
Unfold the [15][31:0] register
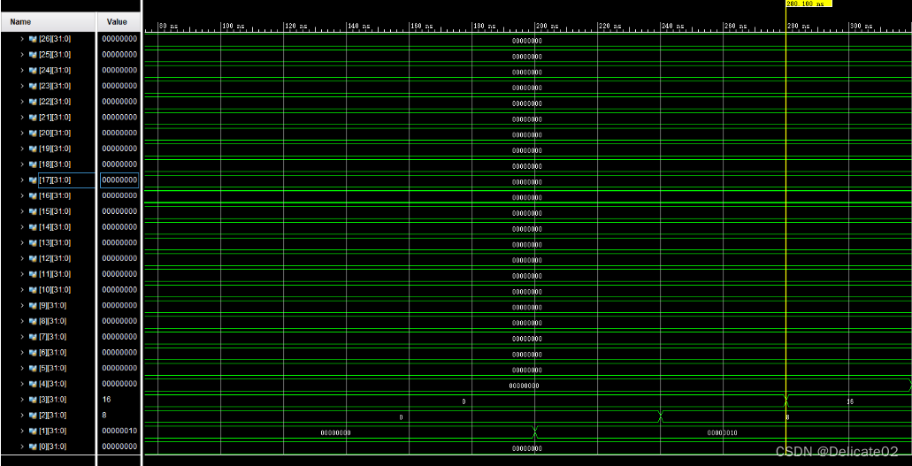(22, 211)
